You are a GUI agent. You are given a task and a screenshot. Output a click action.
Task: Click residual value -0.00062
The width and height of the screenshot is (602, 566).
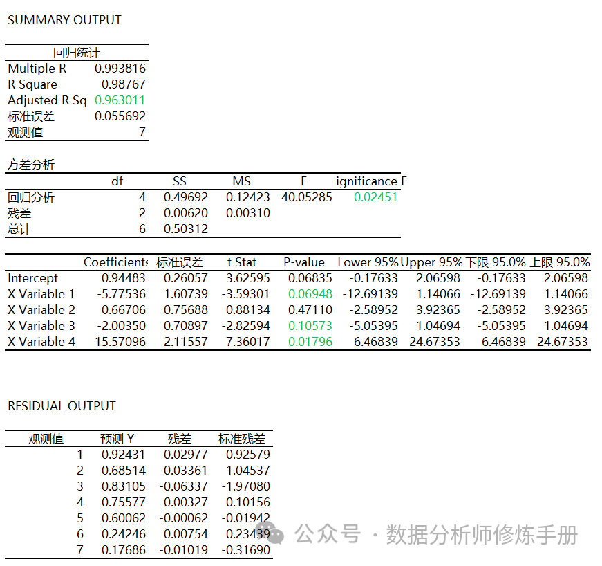point(184,518)
